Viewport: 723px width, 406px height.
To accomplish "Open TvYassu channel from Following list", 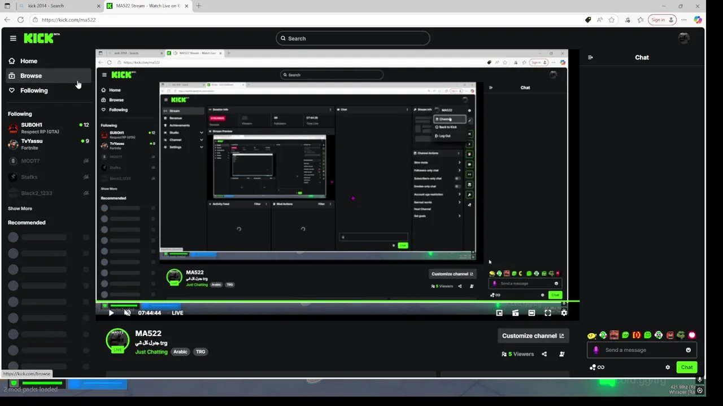I will (49, 144).
